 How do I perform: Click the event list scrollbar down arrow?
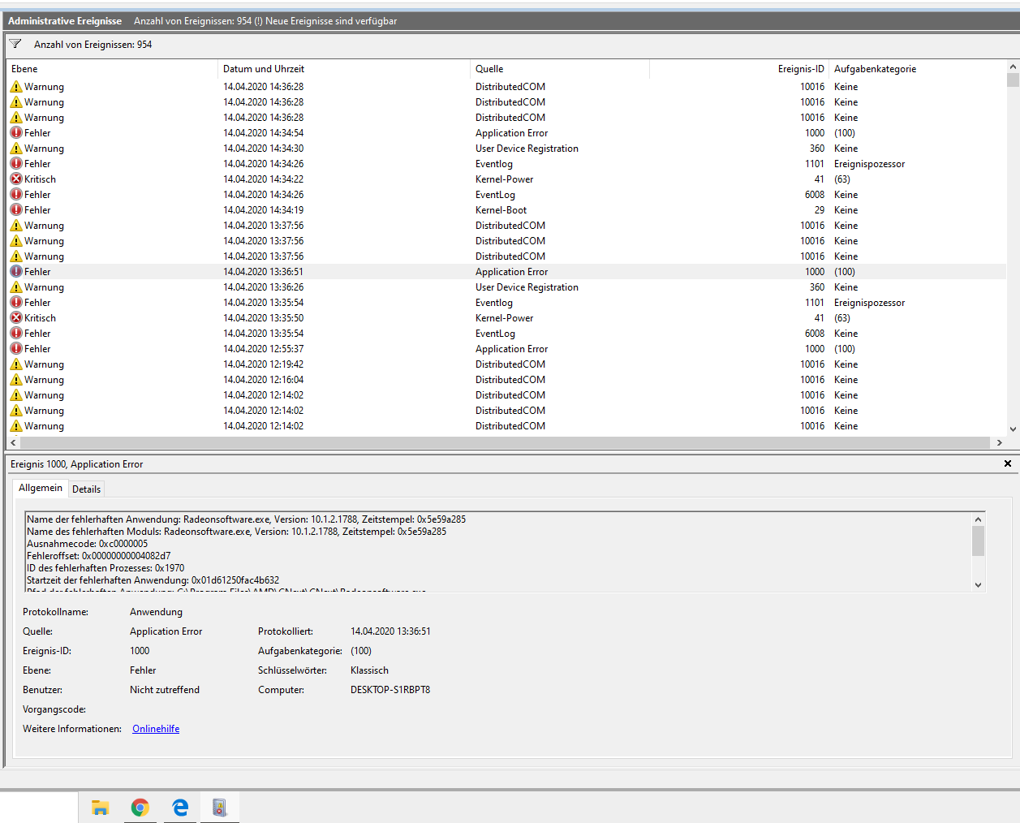coord(1013,429)
